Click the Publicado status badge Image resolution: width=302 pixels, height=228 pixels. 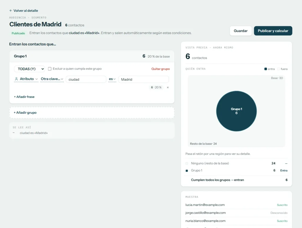pyautogui.click(x=18, y=33)
